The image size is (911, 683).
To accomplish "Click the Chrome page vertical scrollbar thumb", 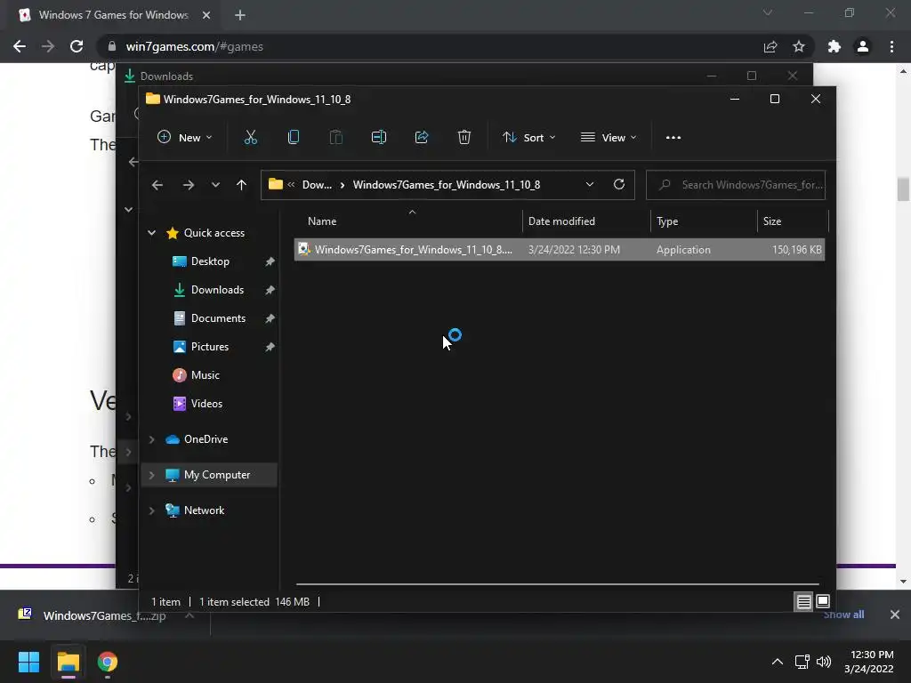I will [x=902, y=189].
